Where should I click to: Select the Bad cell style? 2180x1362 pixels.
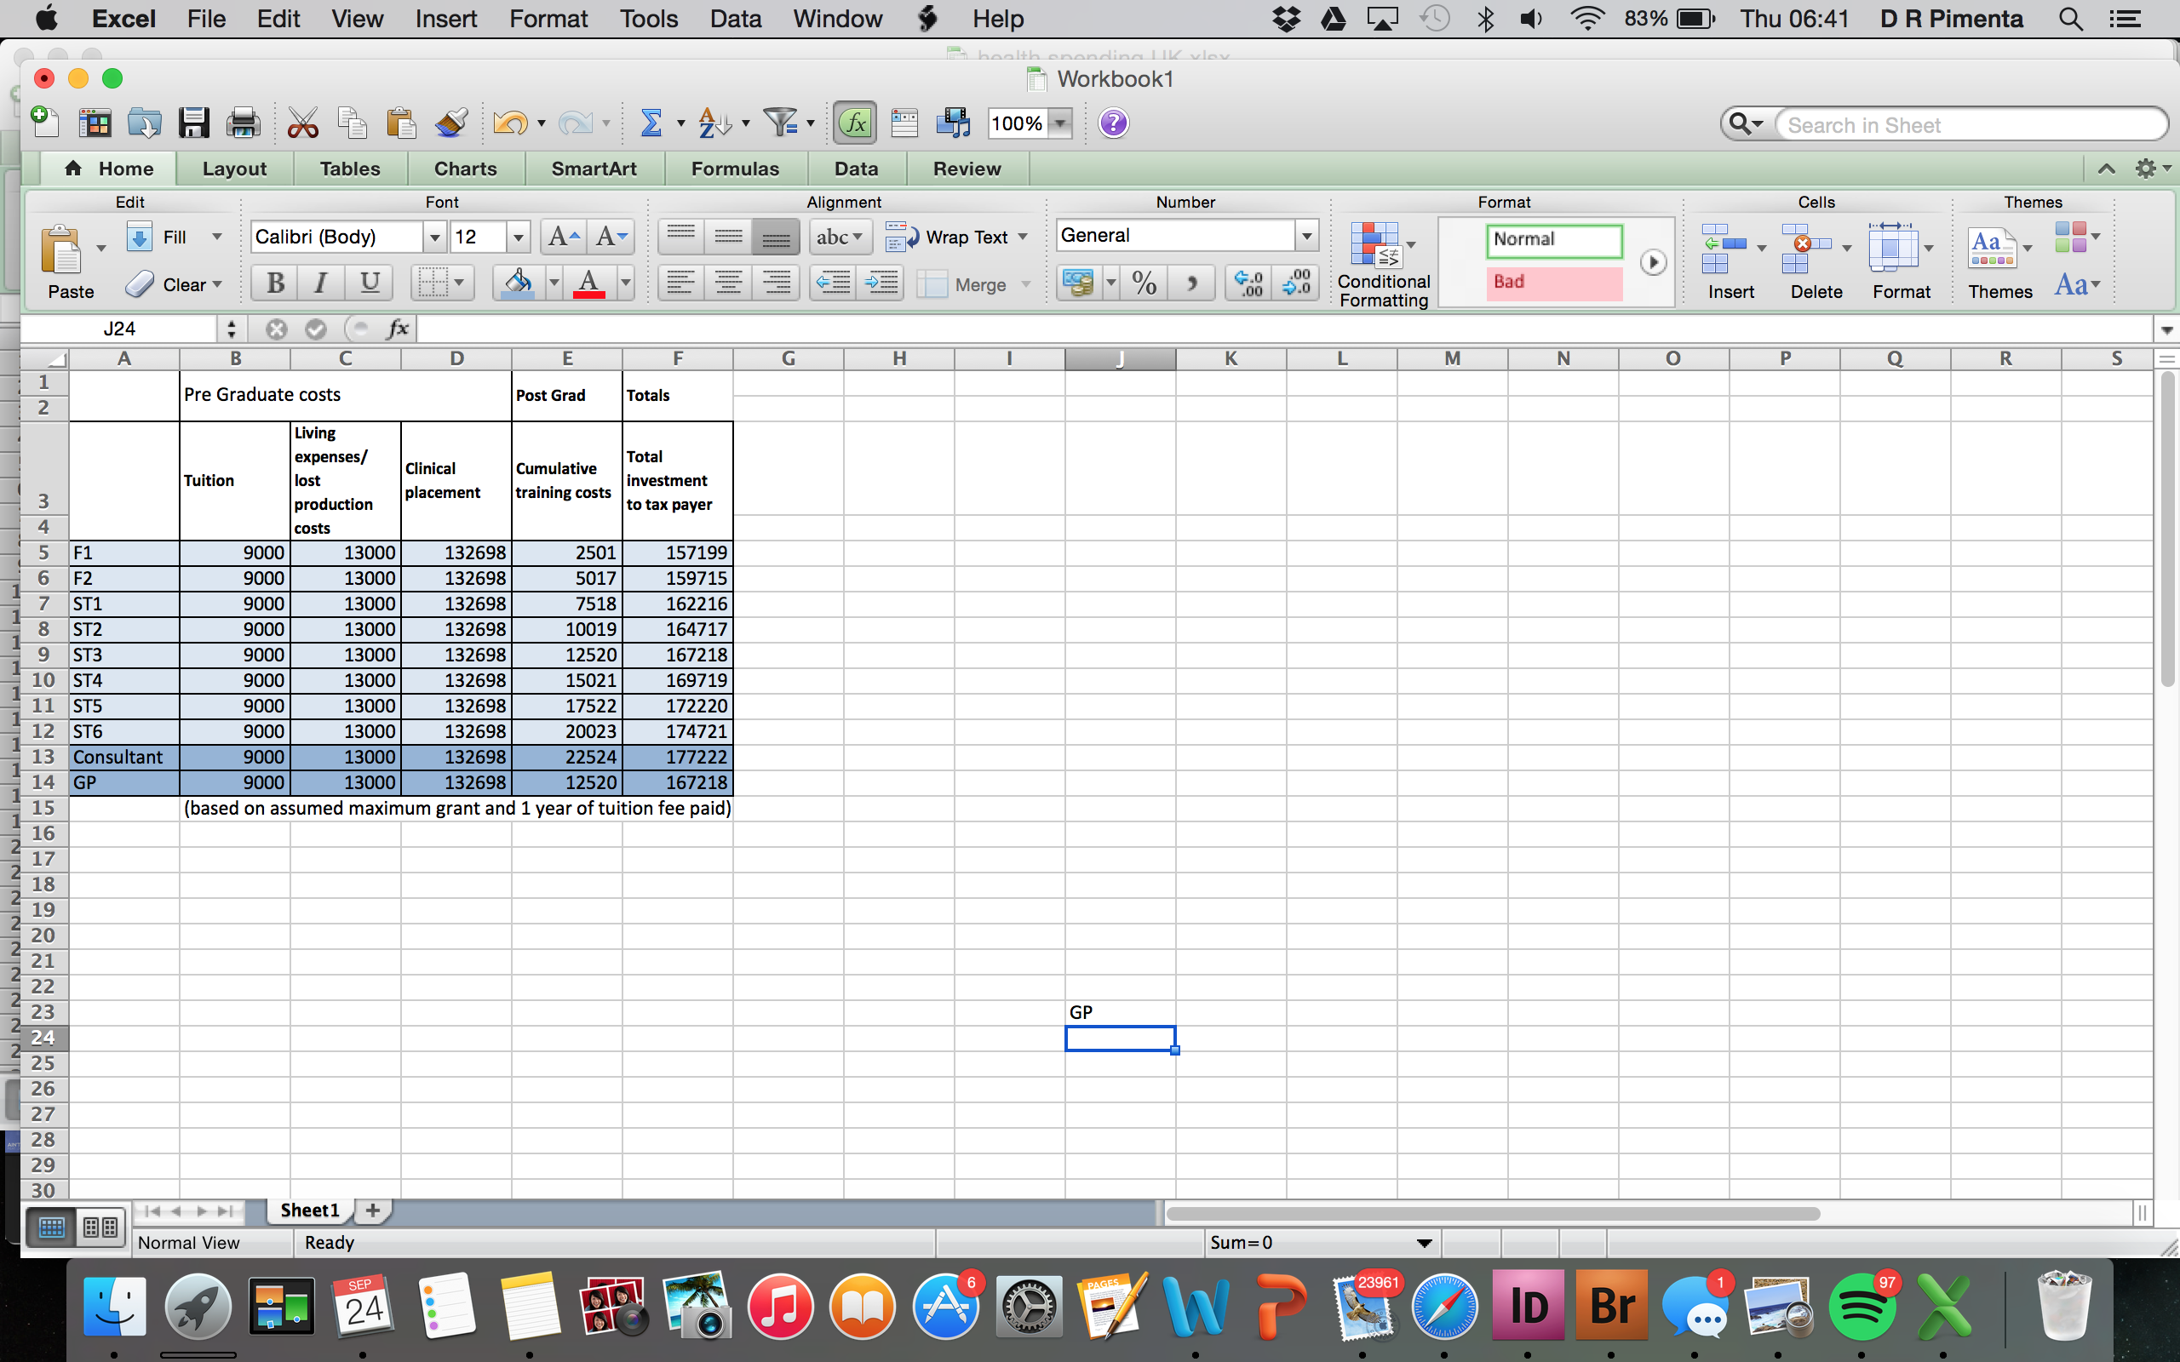click(x=1553, y=282)
